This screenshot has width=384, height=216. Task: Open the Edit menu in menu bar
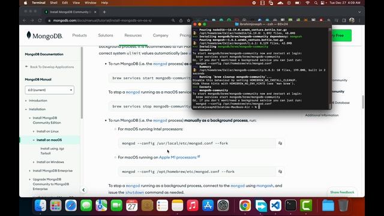pyautogui.click(x=65, y=3)
